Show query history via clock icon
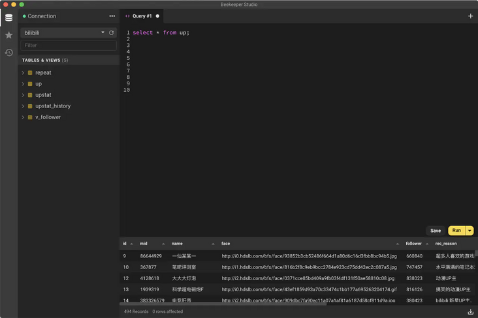Image resolution: width=478 pixels, height=318 pixels. (8, 53)
